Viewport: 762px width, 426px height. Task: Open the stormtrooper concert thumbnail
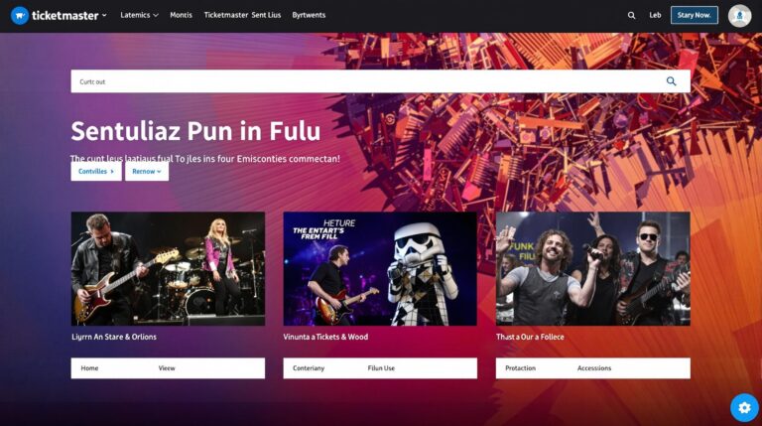[x=380, y=268]
